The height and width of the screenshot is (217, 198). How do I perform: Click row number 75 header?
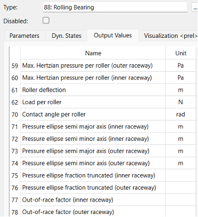coord(15,176)
